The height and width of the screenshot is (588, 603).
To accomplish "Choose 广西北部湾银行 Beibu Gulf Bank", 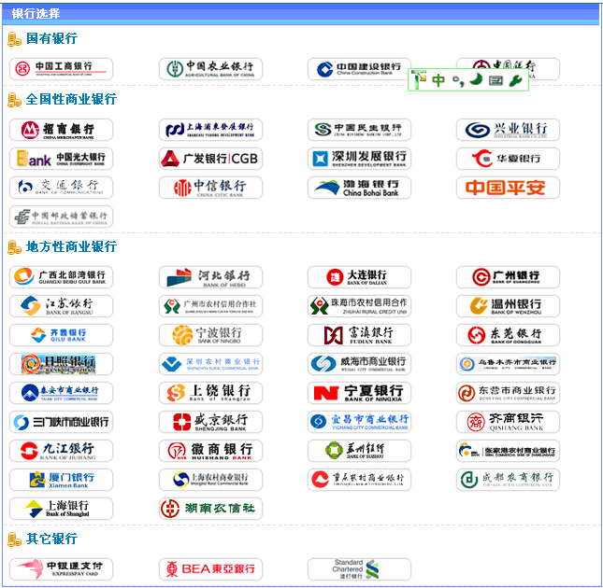I will pyautogui.click(x=61, y=277).
